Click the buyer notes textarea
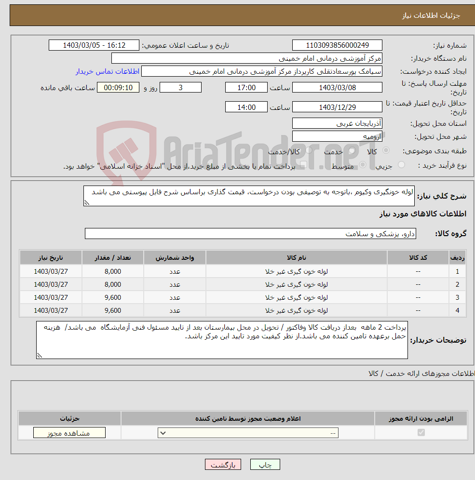 (x=222, y=340)
